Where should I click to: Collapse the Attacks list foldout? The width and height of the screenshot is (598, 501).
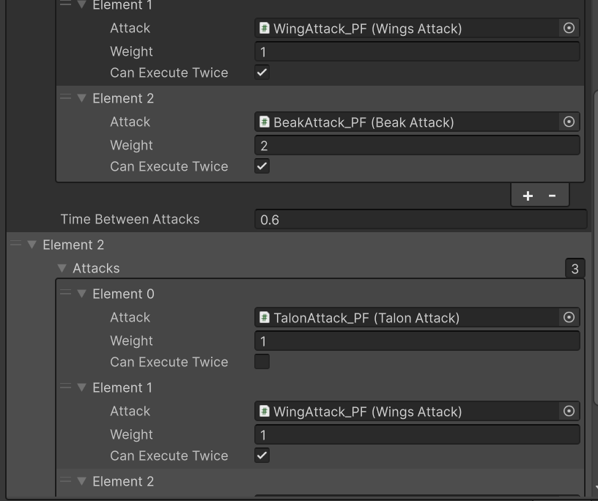click(x=62, y=268)
